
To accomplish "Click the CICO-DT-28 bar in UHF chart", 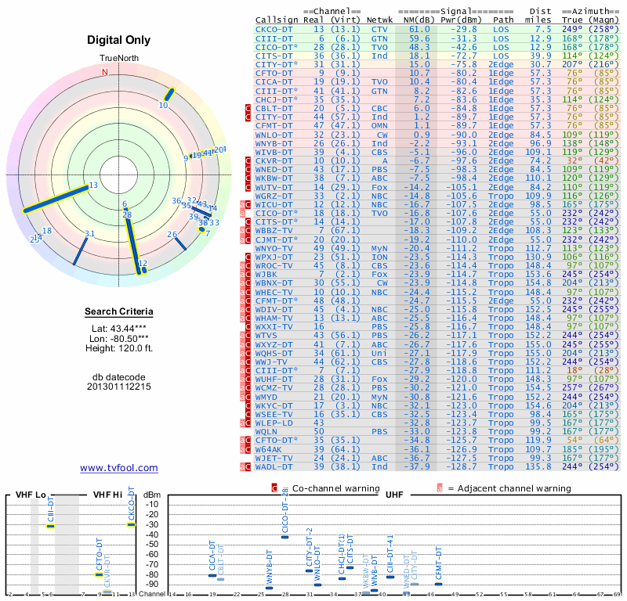I will coord(285,537).
